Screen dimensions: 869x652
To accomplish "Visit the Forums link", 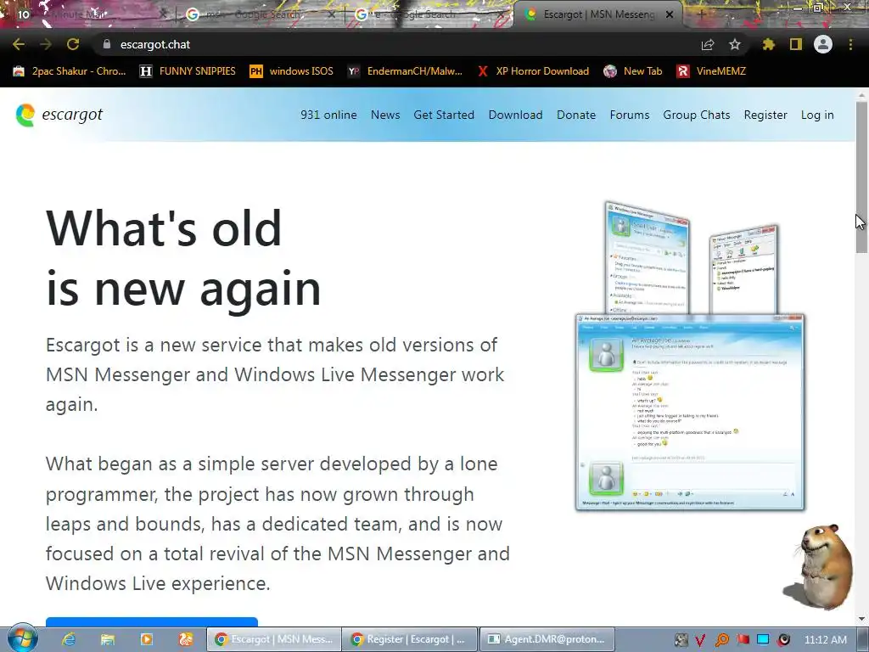I will pyautogui.click(x=630, y=115).
